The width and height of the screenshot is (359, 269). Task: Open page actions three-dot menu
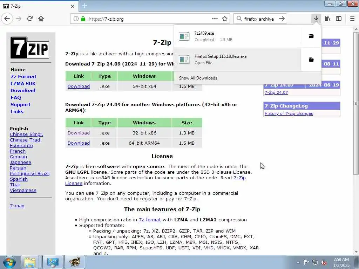click(215, 19)
